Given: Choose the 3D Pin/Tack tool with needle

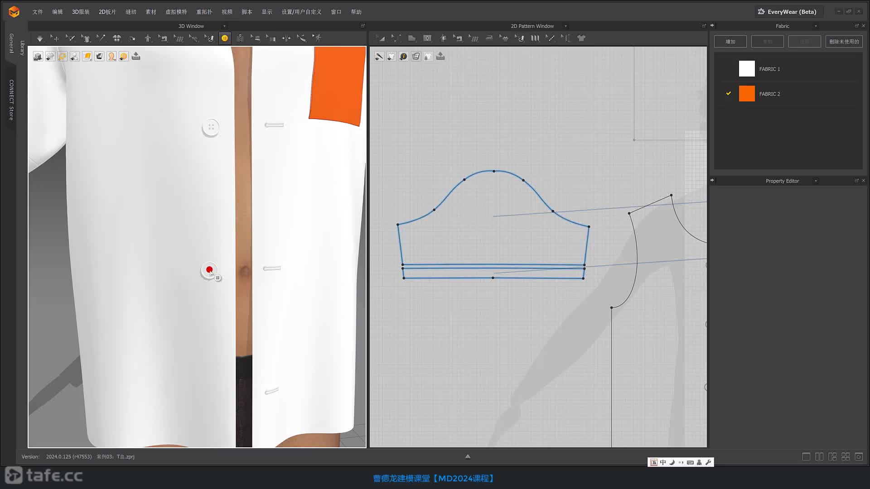Looking at the screenshot, I should tap(101, 38).
